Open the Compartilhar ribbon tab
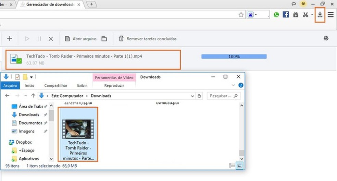The width and height of the screenshot is (337, 181). (x=56, y=85)
